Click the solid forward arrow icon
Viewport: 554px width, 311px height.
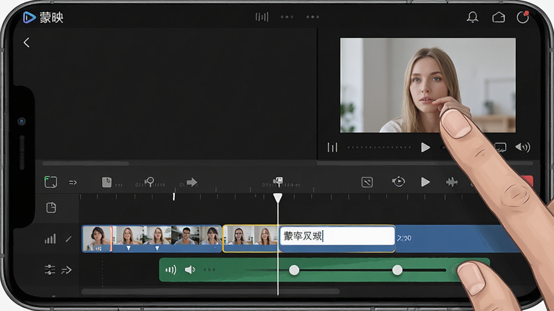[192, 182]
